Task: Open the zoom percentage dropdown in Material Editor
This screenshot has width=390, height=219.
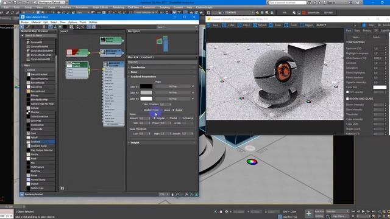Action: coord(164,195)
